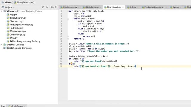The height and width of the screenshot is (107, 191).
Task: Select FindLargestNumber.py in the project tree
Action: coord(21,25)
